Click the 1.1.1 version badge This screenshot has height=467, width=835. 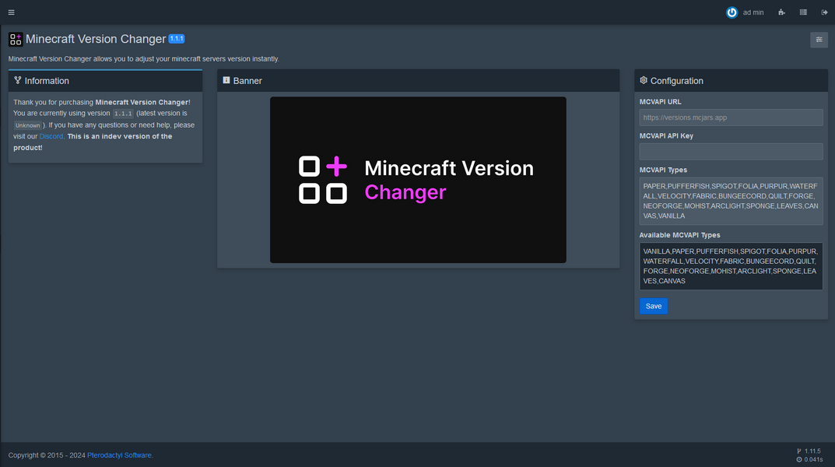tap(176, 38)
